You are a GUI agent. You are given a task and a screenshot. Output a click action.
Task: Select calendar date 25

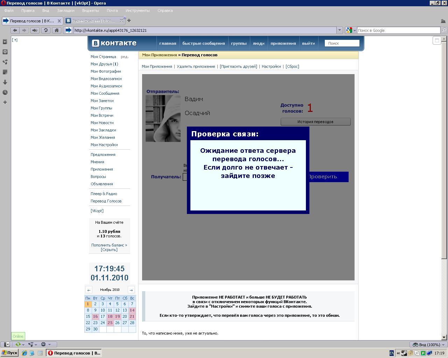point(110,323)
